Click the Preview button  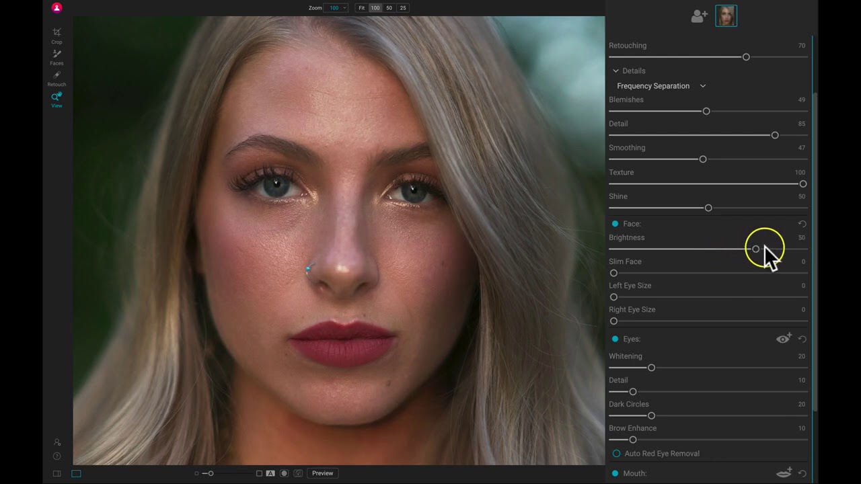[x=322, y=473]
